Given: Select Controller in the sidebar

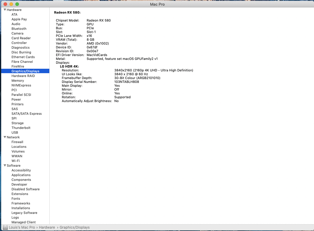Looking at the screenshot, I should point(19,43).
